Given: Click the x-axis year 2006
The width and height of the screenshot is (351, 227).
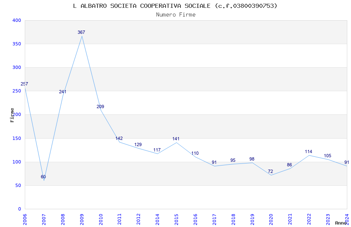Looking at the screenshot, I should point(25,219).
